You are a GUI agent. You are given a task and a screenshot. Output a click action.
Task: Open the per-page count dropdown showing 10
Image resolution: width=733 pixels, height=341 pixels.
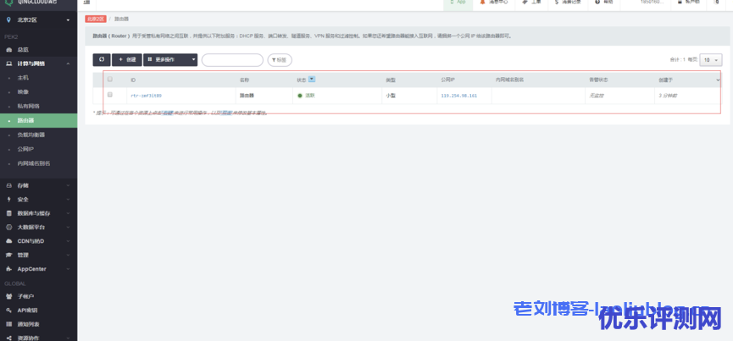[x=710, y=60]
